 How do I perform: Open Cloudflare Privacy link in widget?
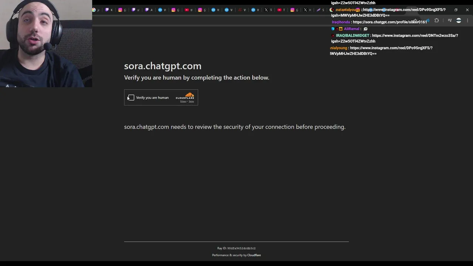point(183,101)
